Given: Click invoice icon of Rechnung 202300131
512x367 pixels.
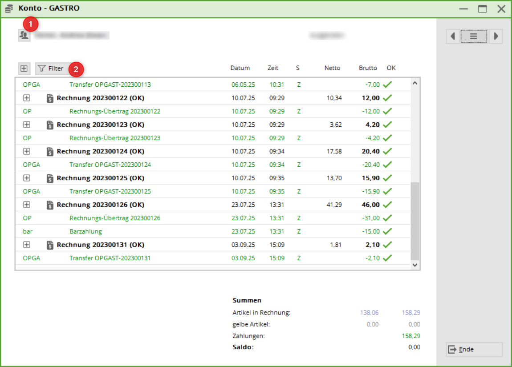Looking at the screenshot, I should 50,245.
